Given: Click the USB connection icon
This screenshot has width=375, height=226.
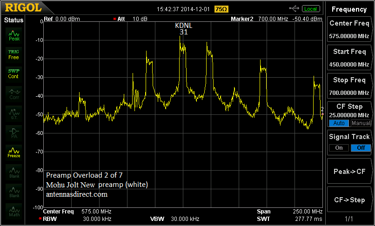Looking at the screenshot, I should 294,8.
